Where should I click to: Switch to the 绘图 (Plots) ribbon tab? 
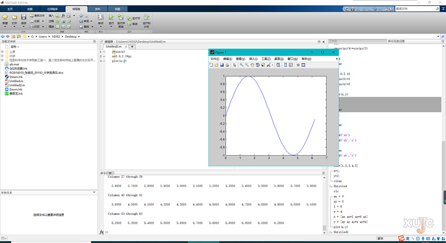point(29,8)
